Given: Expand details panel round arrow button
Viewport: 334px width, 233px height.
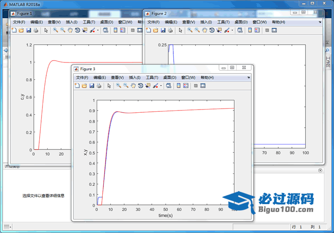Looking at the screenshot, I should (x=320, y=171).
